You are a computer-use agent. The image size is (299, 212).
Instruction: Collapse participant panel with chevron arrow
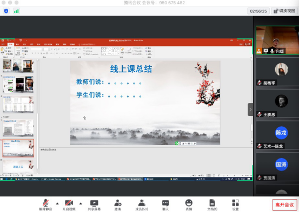pyautogui.click(x=250, y=110)
